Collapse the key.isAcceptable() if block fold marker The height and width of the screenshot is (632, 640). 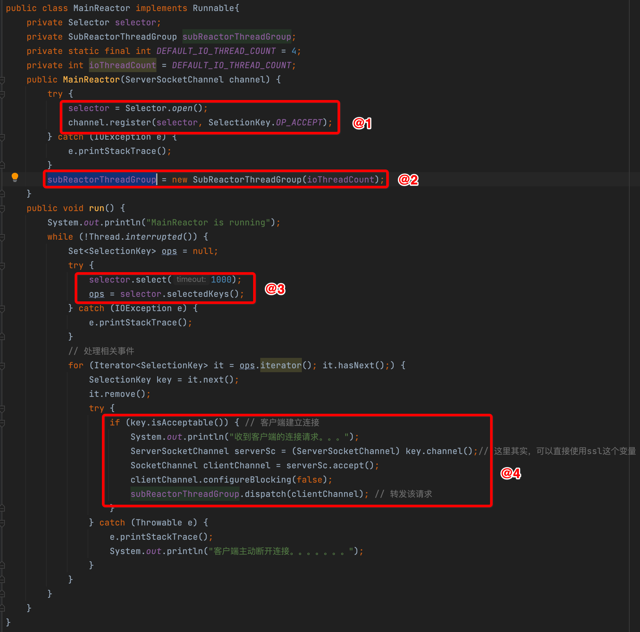click(2, 423)
